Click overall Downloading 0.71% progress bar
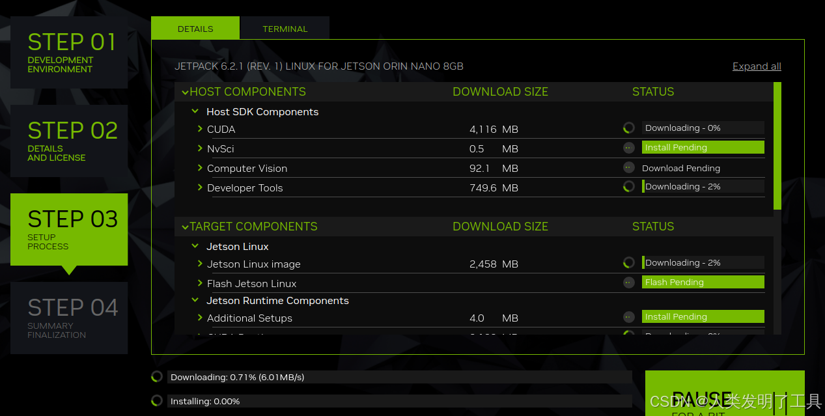The height and width of the screenshot is (416, 825). [400, 377]
